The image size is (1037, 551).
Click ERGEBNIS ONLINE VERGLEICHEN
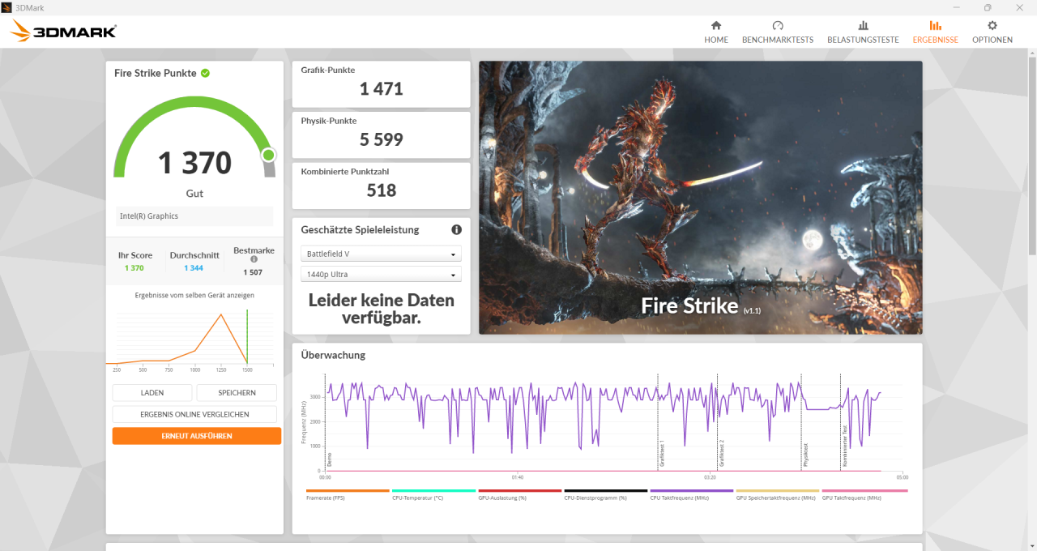(194, 413)
